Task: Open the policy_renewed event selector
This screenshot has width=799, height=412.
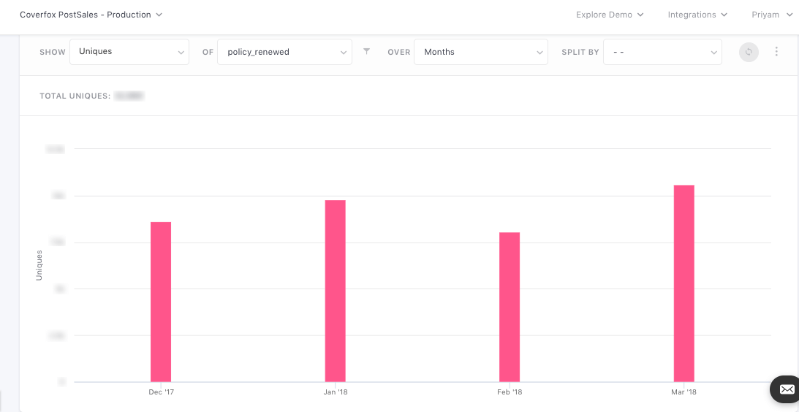Action: point(284,52)
